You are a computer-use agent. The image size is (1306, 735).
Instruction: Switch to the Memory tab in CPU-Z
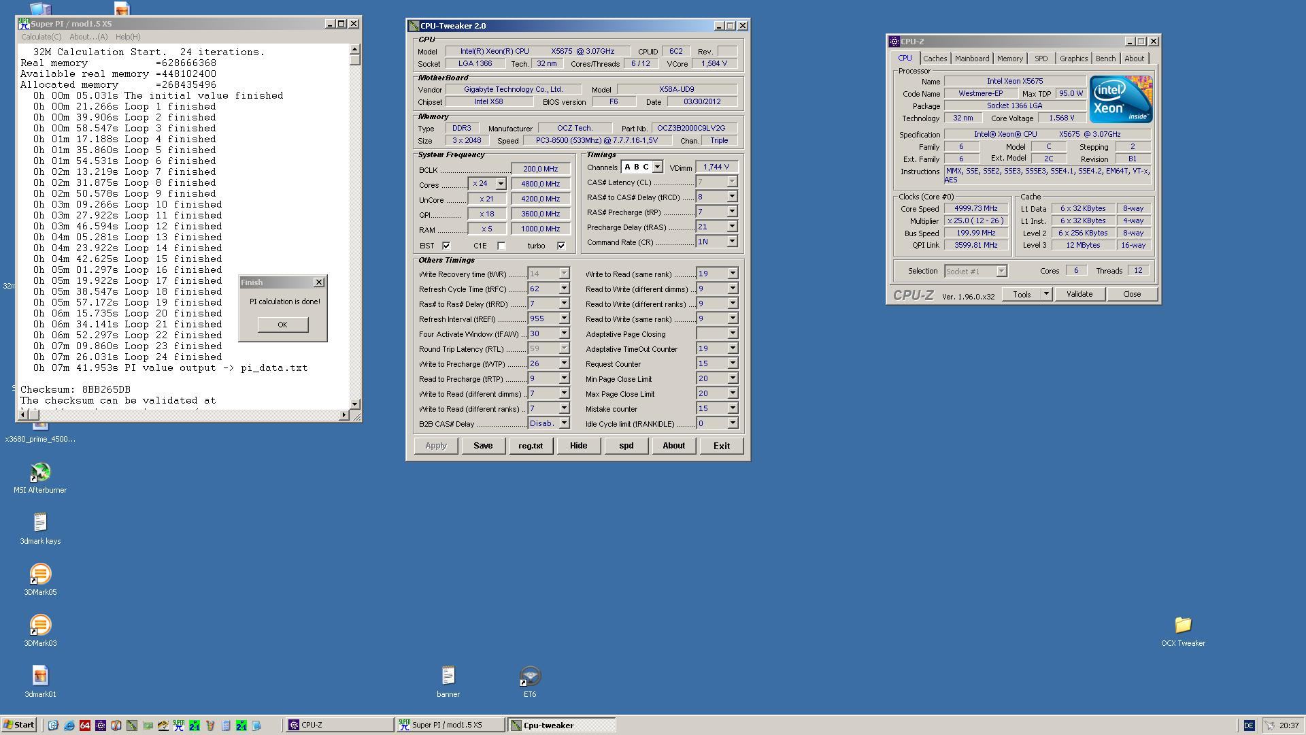point(1009,59)
